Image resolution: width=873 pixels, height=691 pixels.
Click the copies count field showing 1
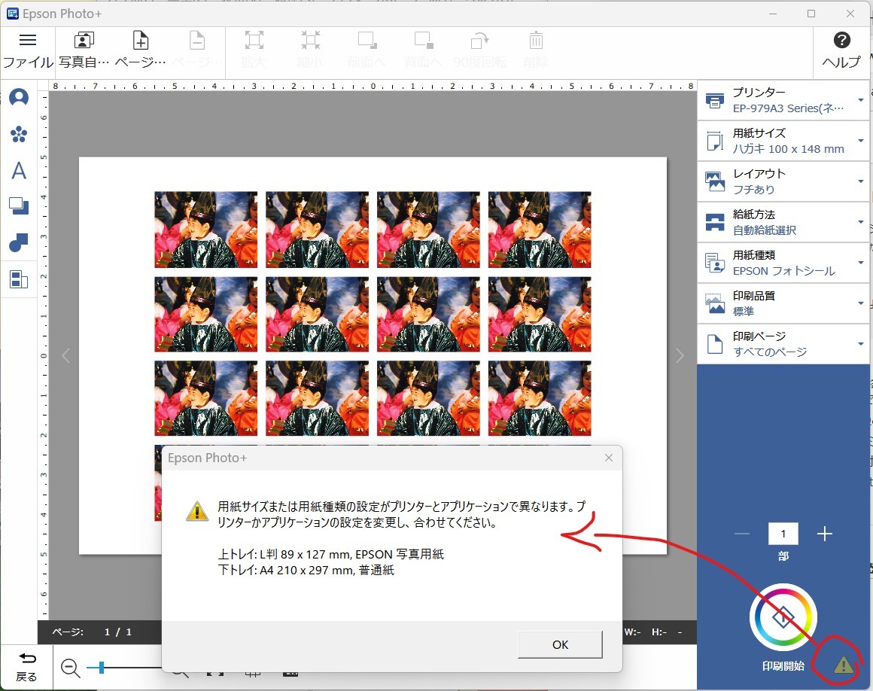pyautogui.click(x=783, y=534)
